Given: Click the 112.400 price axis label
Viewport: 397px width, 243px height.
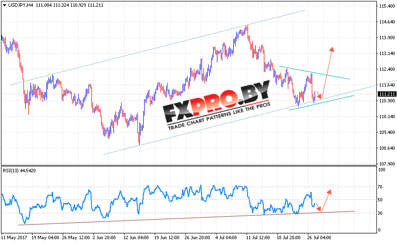Looking at the screenshot, I should 386,69.
